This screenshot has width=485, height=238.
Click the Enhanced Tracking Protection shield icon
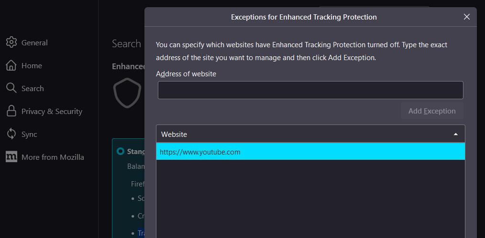(x=127, y=93)
